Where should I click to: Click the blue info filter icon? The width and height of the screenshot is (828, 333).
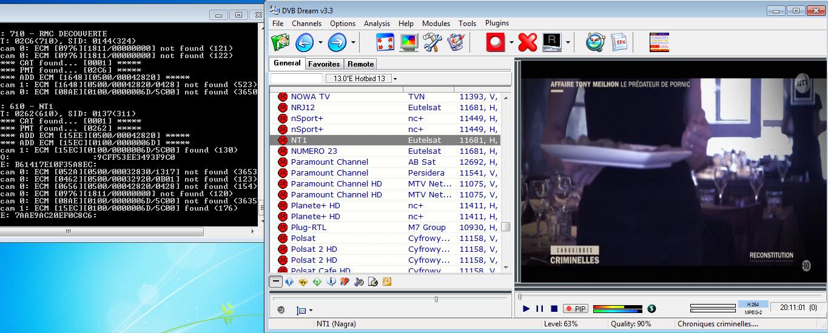(331, 282)
